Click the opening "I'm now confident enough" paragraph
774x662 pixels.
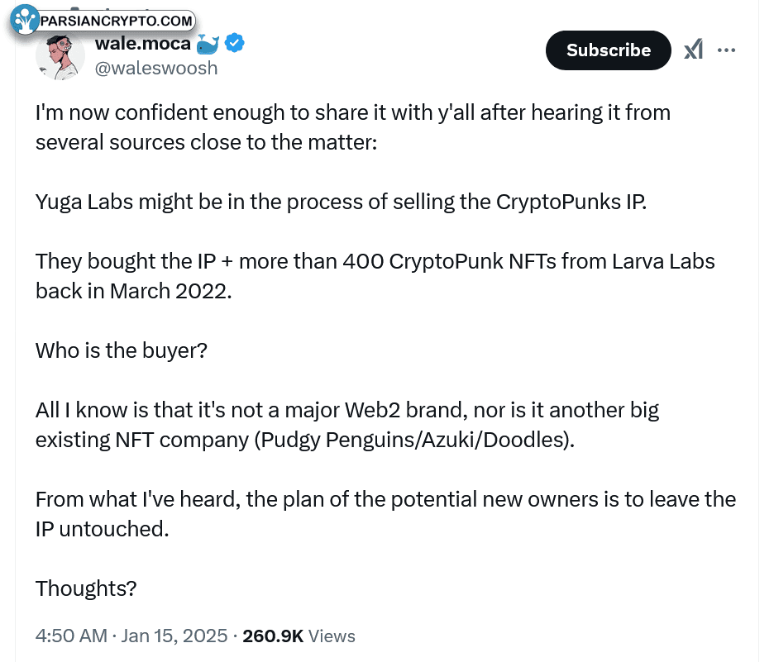(x=353, y=127)
